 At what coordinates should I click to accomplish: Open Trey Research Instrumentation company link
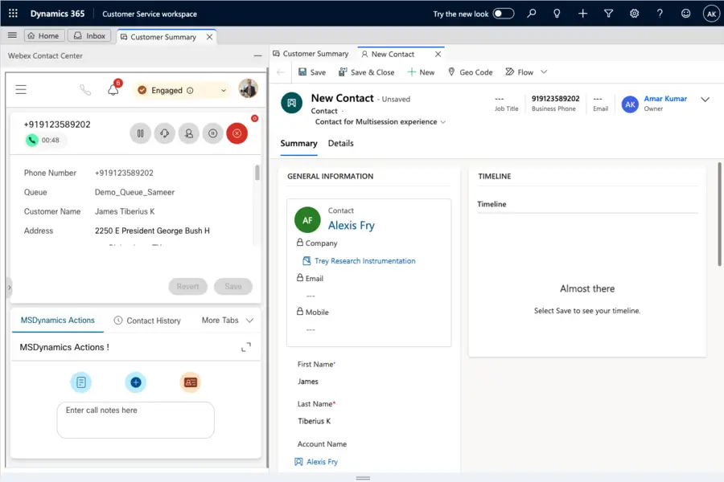tap(364, 261)
